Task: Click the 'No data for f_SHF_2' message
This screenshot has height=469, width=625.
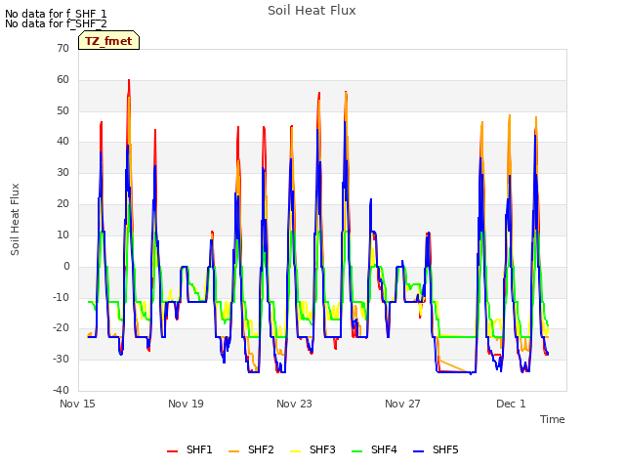Action: click(x=56, y=23)
